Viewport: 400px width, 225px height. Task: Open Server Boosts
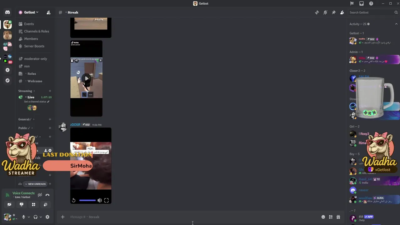point(34,46)
